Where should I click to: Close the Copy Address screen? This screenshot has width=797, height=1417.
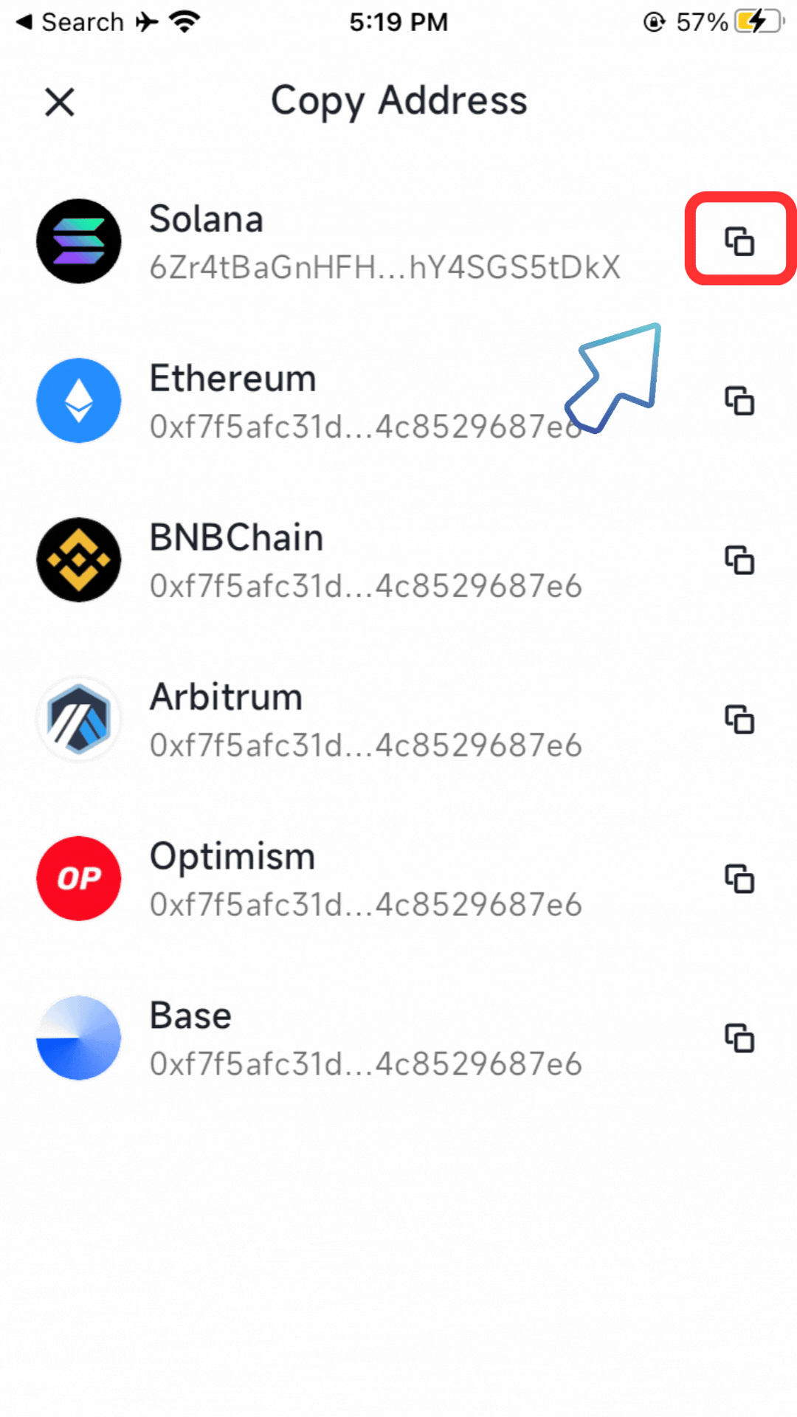60,102
